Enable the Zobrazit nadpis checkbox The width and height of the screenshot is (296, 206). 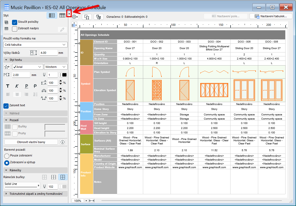pos(15,29)
